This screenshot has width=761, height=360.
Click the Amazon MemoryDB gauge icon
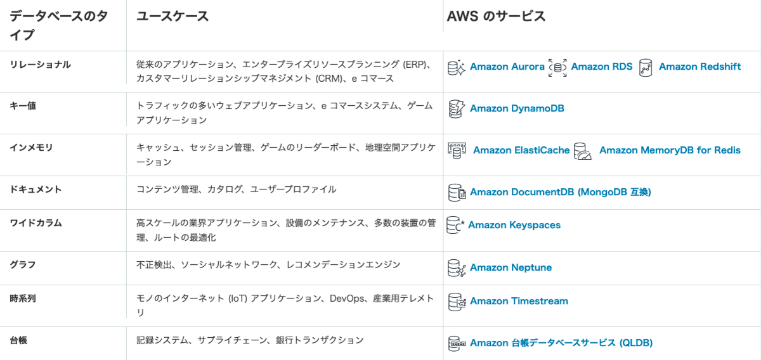coord(582,151)
